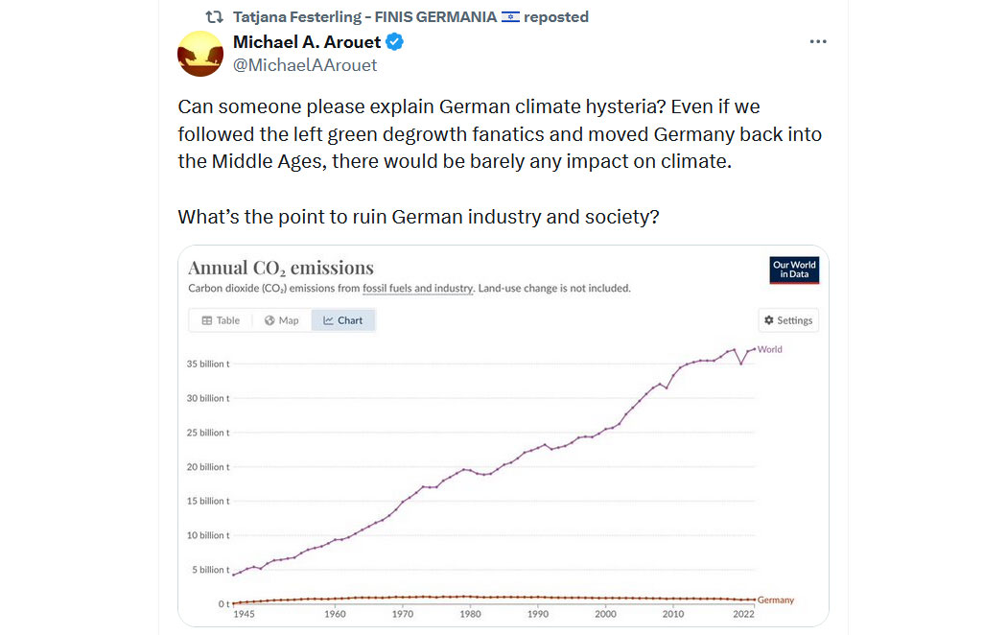Image resolution: width=1007 pixels, height=635 pixels.
Task: Click the Germany line label
Action: point(775,600)
